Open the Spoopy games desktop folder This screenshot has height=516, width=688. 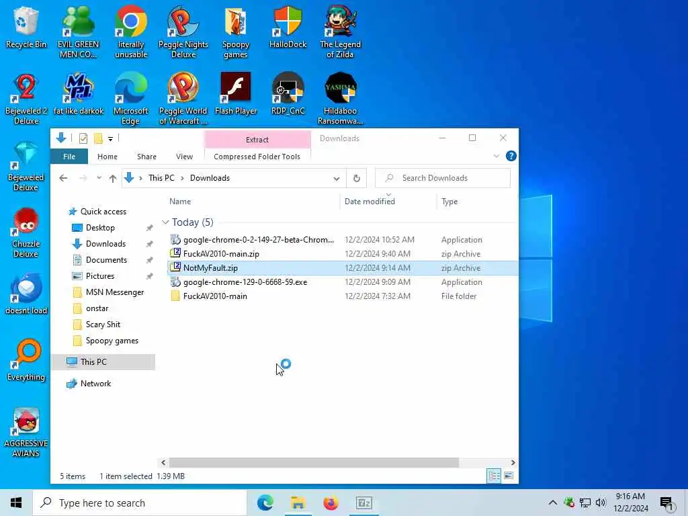click(x=236, y=32)
